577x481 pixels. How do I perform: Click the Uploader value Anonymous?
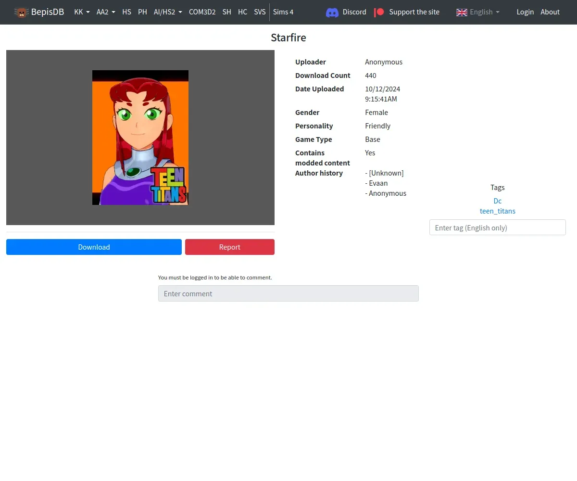[384, 62]
